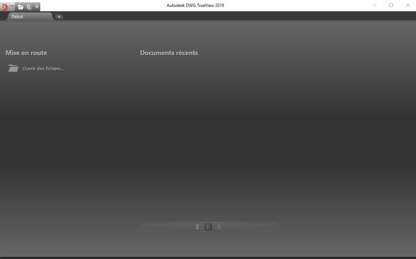Launch DWG Convert from the quick access toolbar
The width and height of the screenshot is (416, 259).
tap(29, 6)
